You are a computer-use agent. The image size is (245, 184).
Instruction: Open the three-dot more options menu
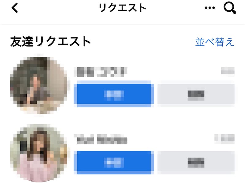coord(210,8)
